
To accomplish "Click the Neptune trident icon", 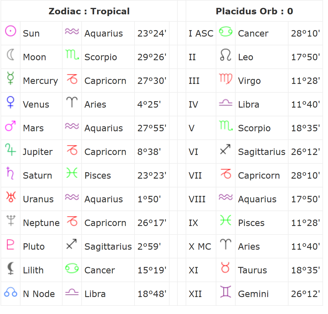I will tap(11, 220).
